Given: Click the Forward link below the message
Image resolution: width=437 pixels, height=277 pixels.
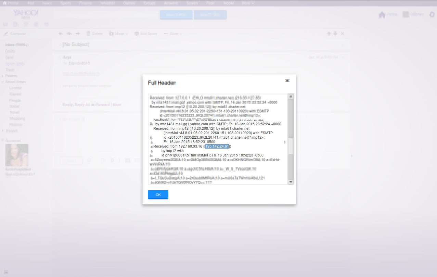Looking at the screenshot, I should point(102,104).
